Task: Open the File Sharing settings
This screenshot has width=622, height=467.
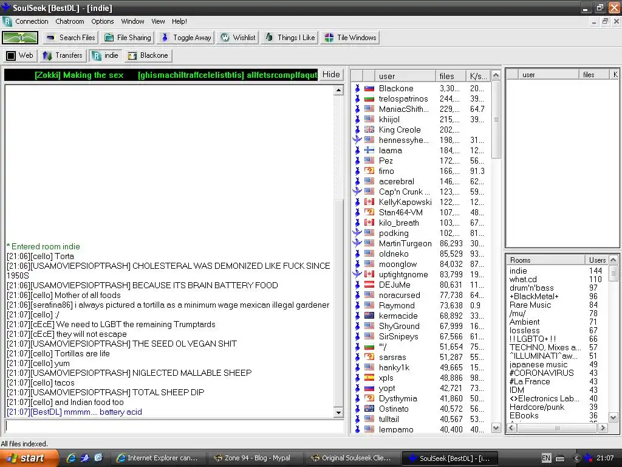Action: pyautogui.click(x=128, y=38)
